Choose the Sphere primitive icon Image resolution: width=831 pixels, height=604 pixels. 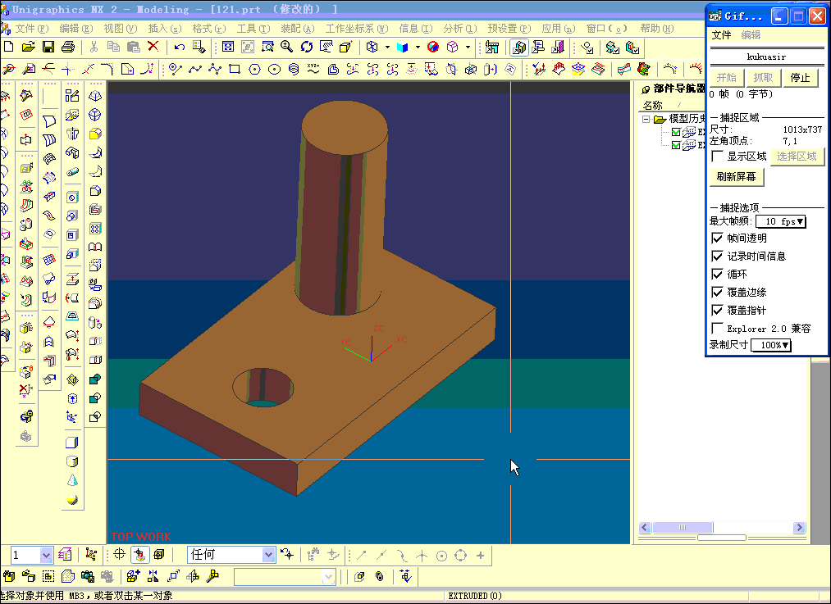(72, 499)
